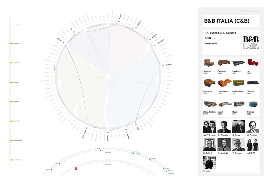Viewport: 264px width, 181px height.
Task: Go to the duemila timeline marker
Action: (x=11, y=121)
